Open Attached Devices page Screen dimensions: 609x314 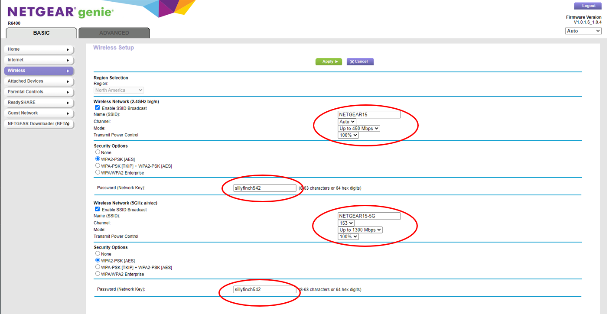pos(39,81)
